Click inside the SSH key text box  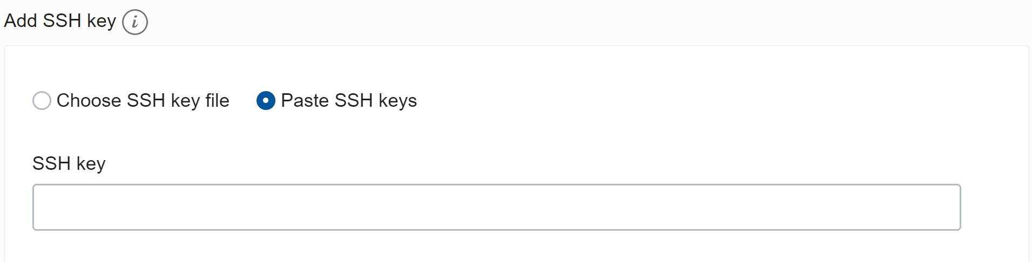496,208
